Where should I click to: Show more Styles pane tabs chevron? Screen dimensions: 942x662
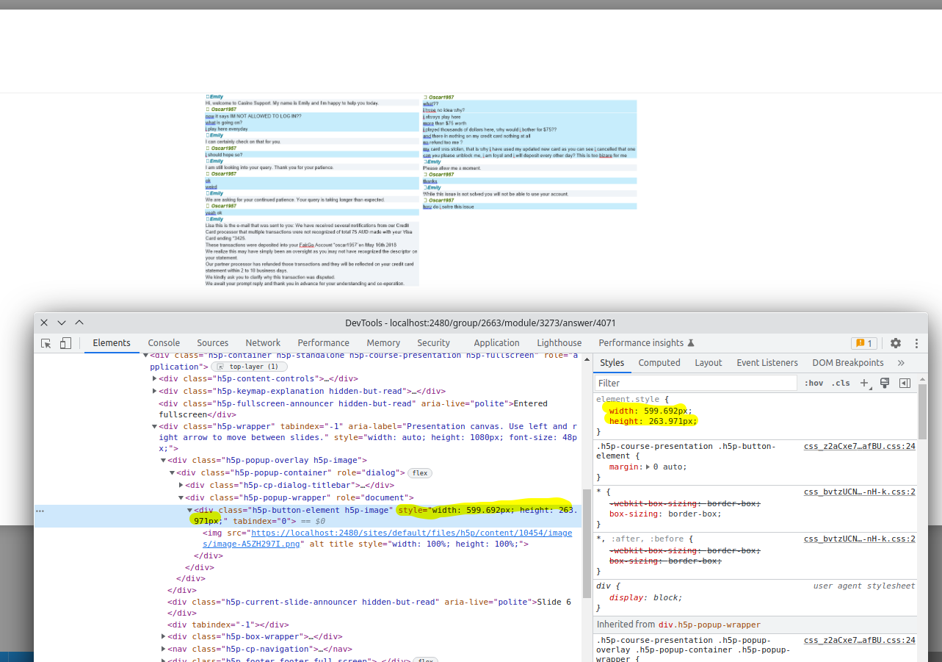click(901, 363)
